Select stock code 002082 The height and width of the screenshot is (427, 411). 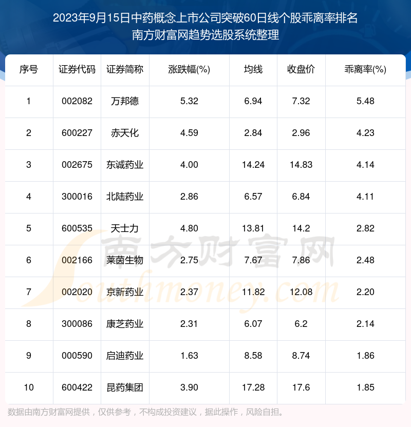tap(77, 101)
